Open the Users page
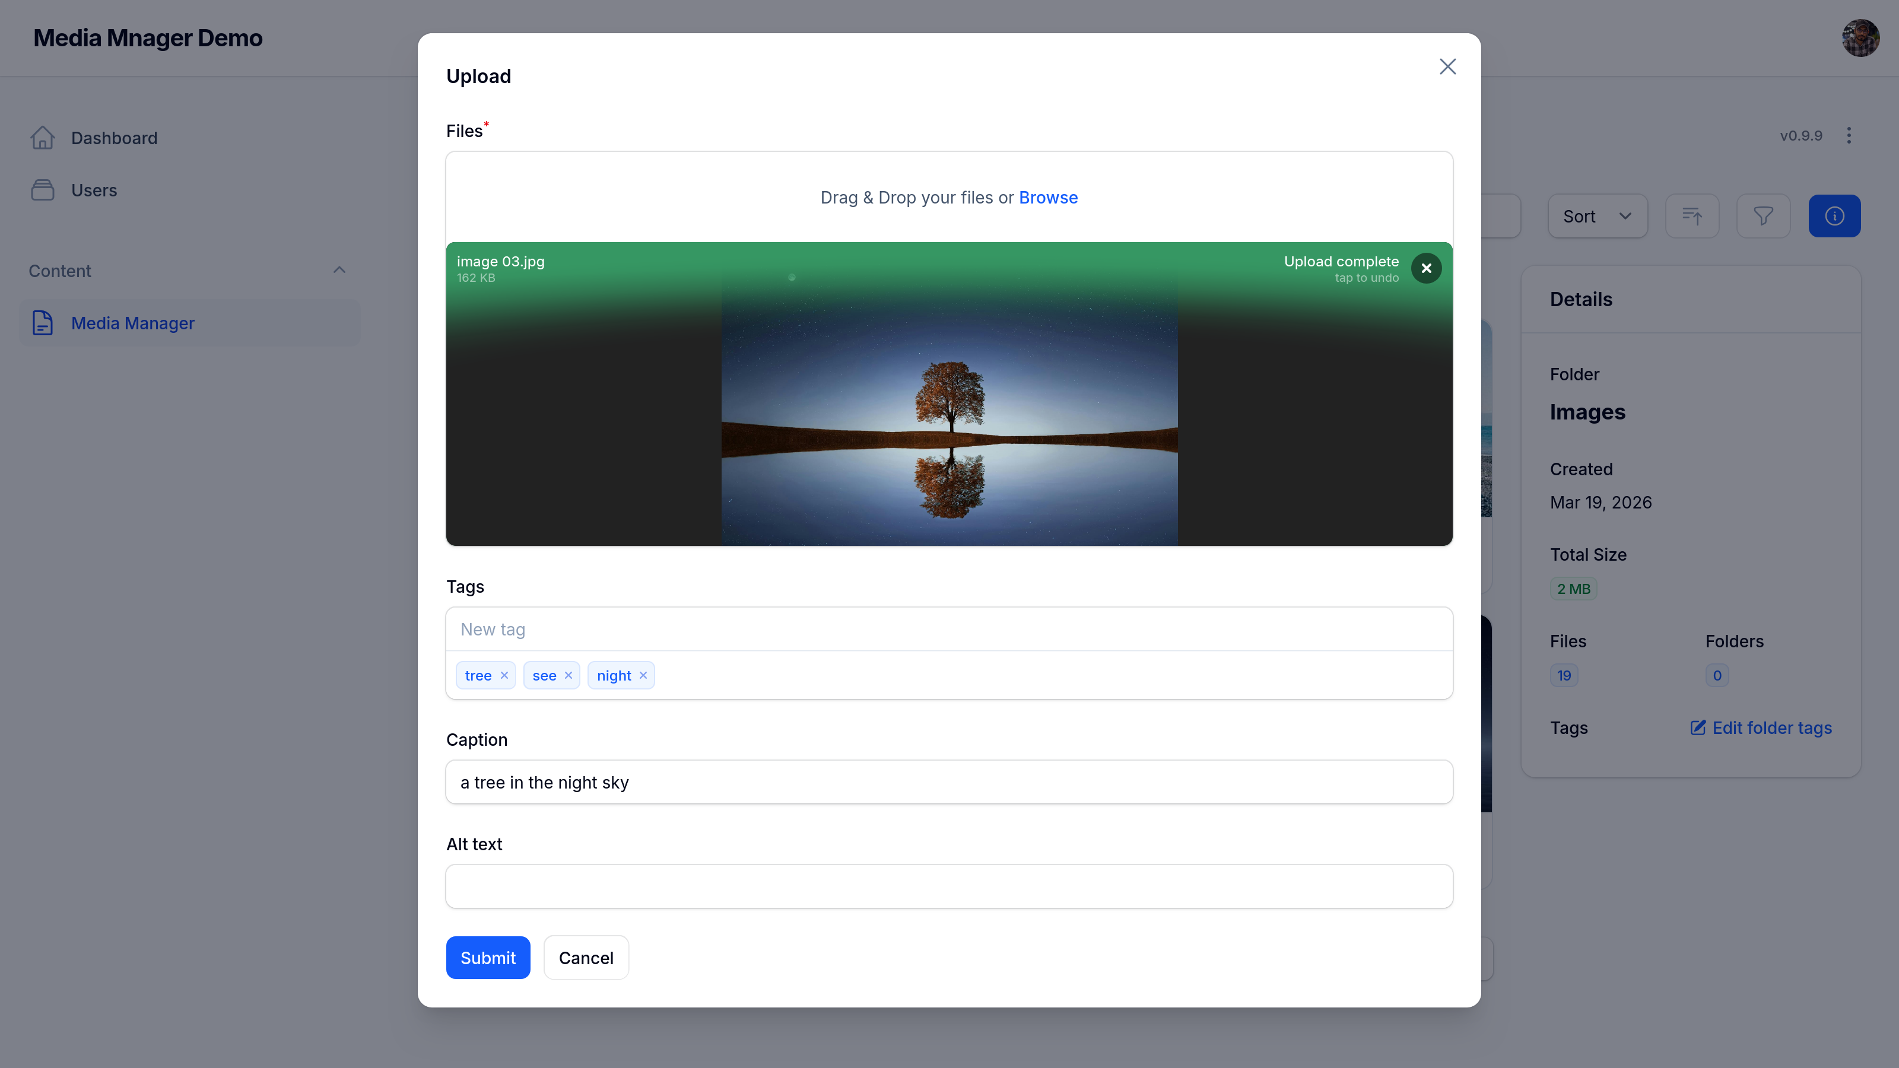The height and width of the screenshot is (1068, 1899). (94, 189)
